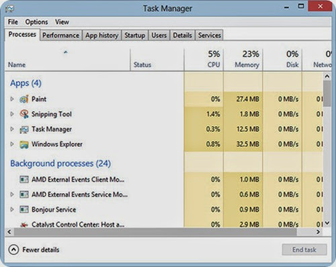Click the End task button
Image resolution: width=336 pixels, height=267 pixels.
tap(304, 250)
